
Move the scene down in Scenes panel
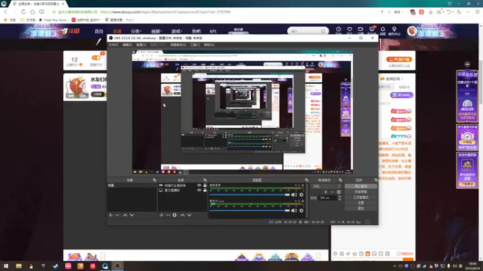[x=132, y=215]
